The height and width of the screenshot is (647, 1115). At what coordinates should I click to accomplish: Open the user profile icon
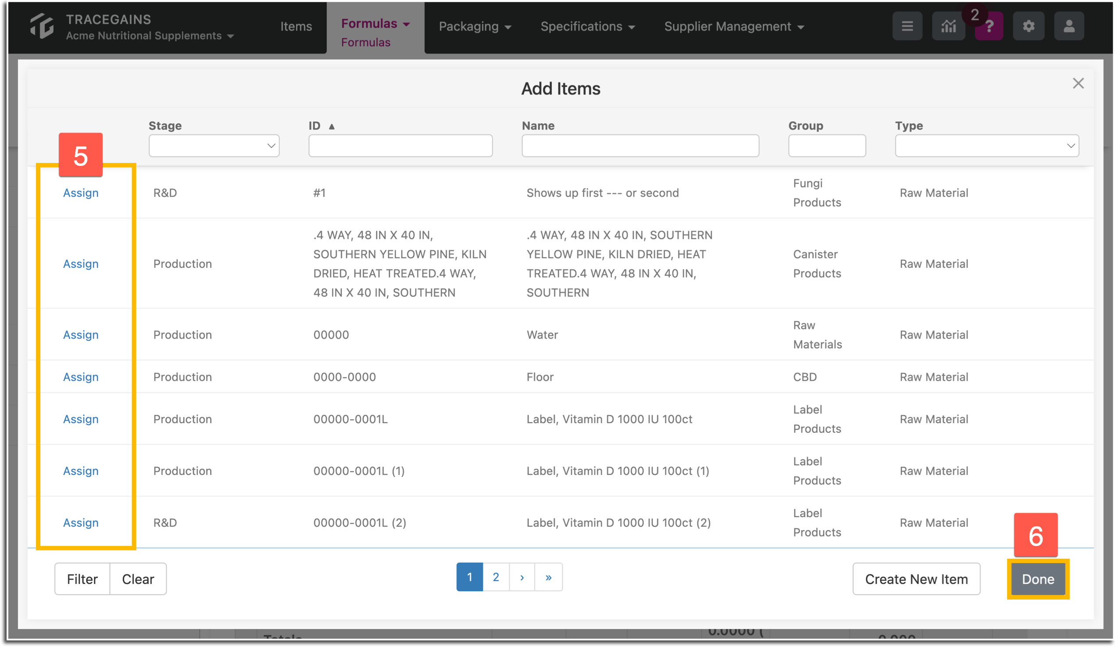click(1068, 26)
